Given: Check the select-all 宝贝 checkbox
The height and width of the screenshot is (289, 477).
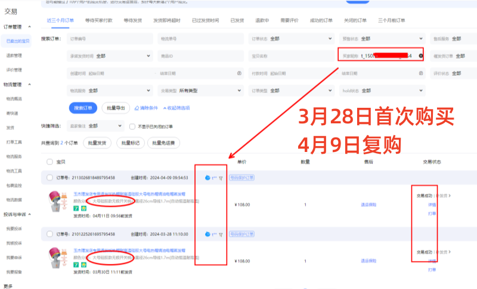Looking at the screenshot, I should tap(49, 161).
